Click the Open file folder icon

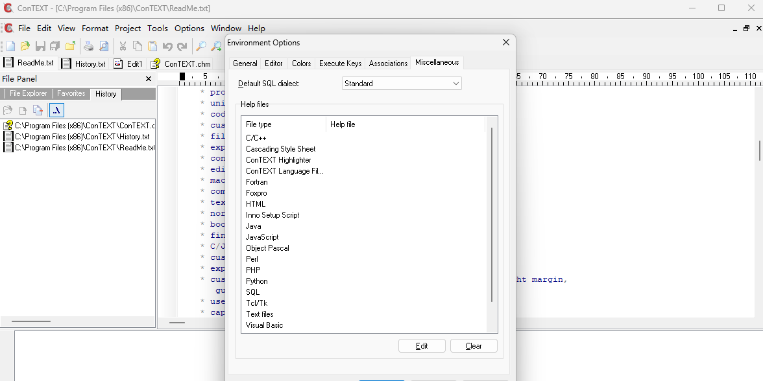(x=25, y=46)
